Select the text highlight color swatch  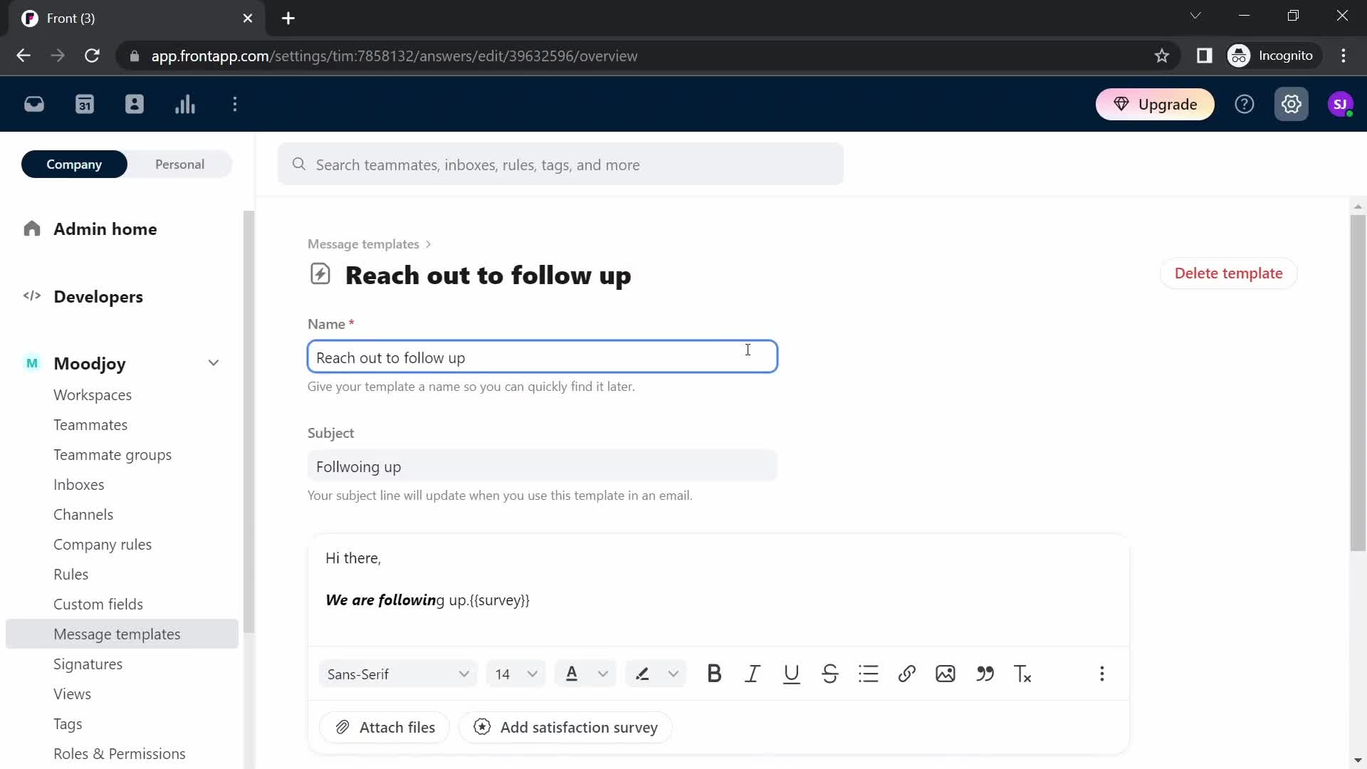pos(642,674)
